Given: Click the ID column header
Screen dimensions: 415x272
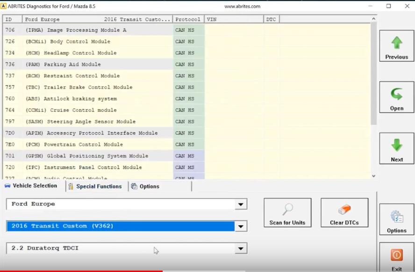Looking at the screenshot, I should tap(12, 19).
